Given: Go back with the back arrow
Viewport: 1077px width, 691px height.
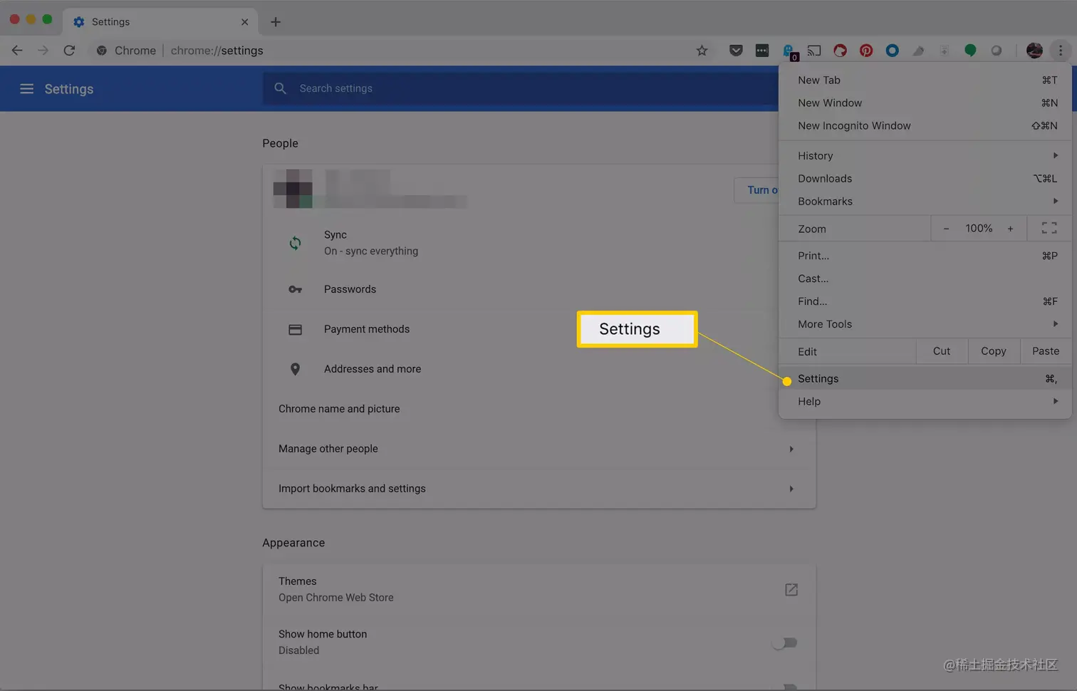Looking at the screenshot, I should tap(17, 50).
